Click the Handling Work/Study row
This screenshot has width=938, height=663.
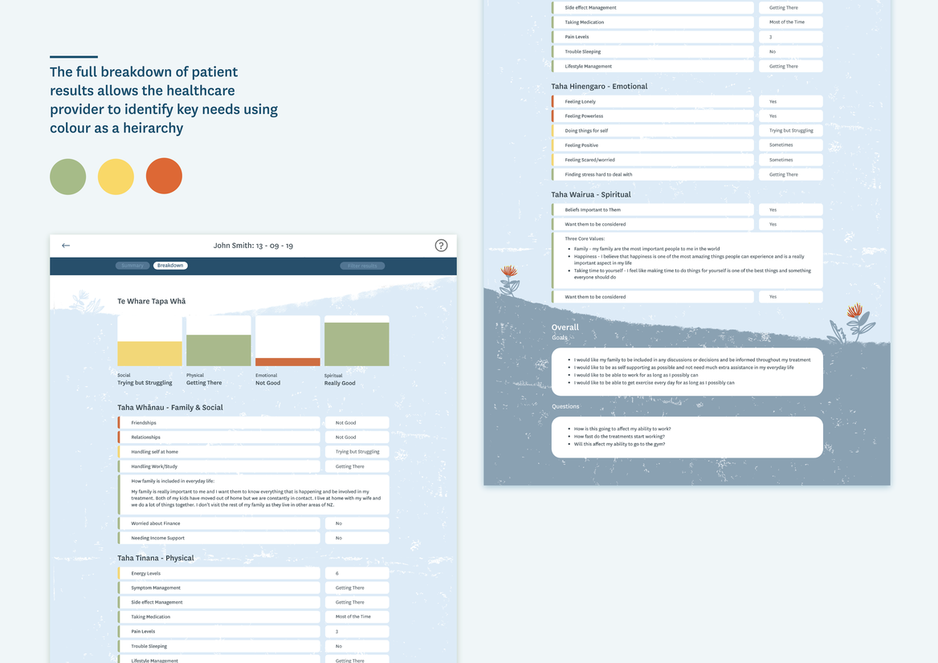coord(219,466)
